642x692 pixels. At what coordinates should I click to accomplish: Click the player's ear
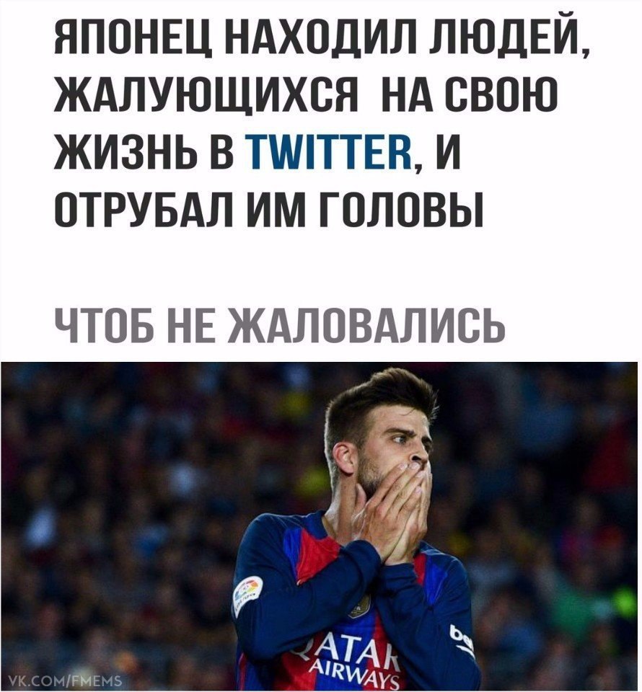pos(343,459)
